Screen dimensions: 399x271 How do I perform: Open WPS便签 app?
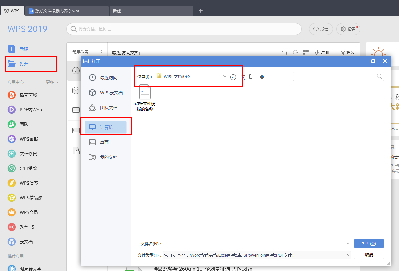coord(23,183)
